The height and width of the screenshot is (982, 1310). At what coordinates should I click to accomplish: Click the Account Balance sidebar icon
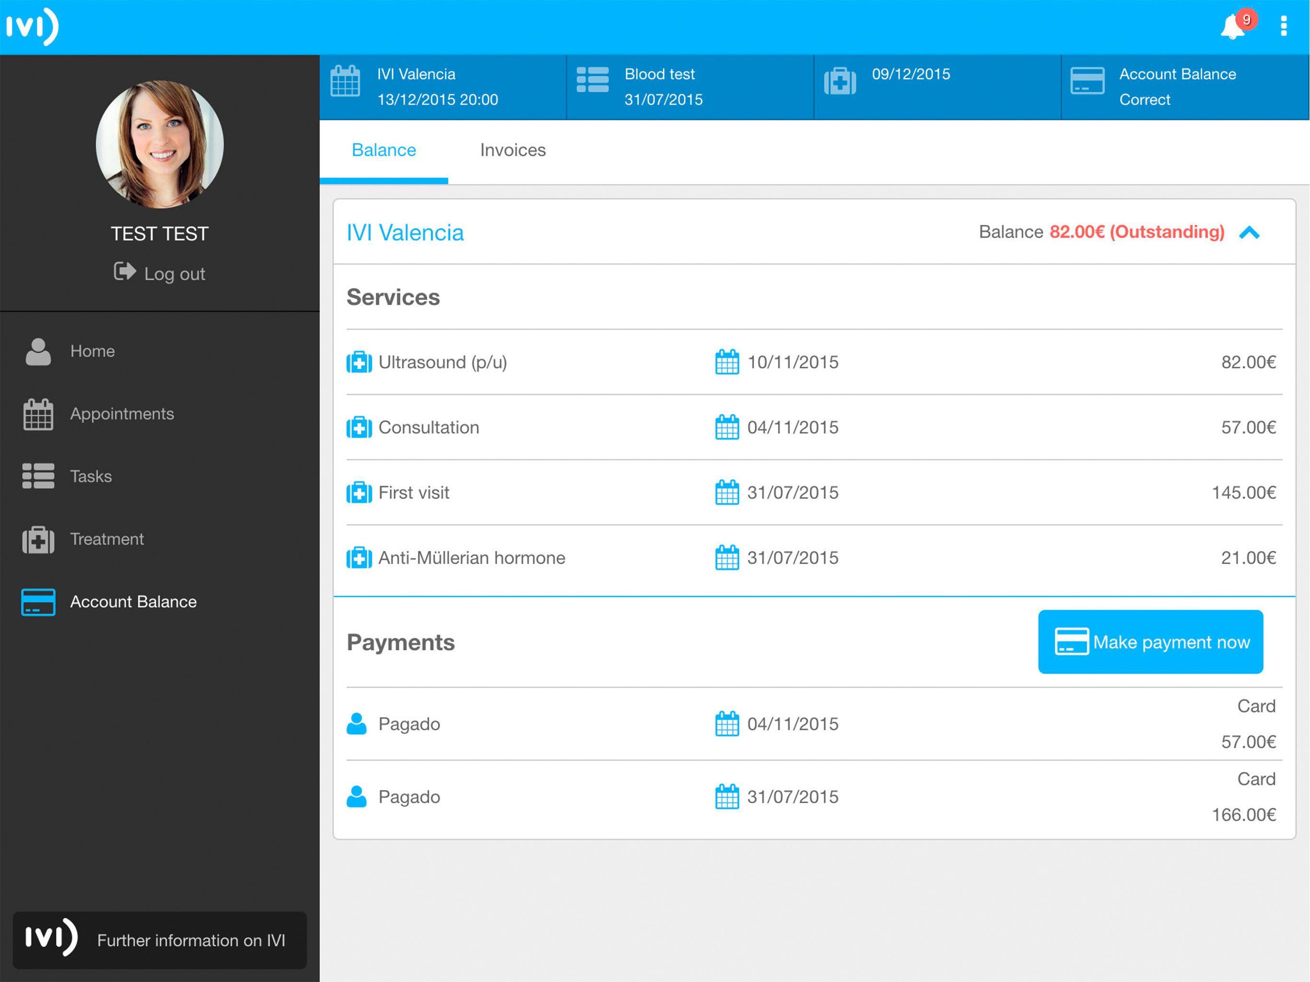[x=38, y=601]
